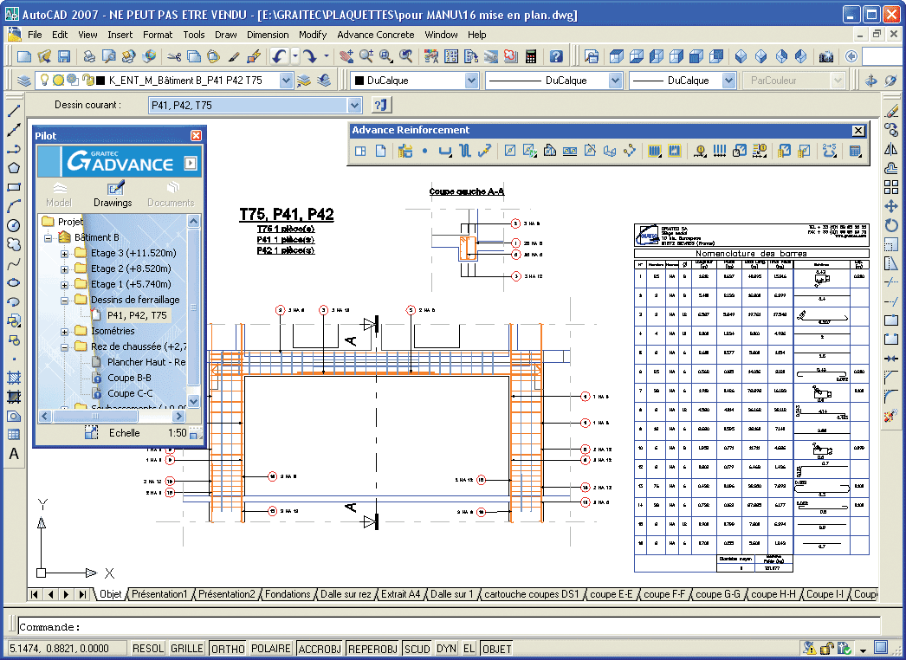Open the color control DuCalque dropdown
Viewport: 906px width, 660px height.
pos(471,81)
